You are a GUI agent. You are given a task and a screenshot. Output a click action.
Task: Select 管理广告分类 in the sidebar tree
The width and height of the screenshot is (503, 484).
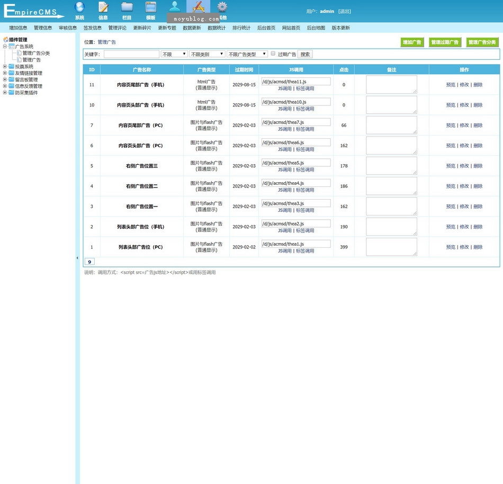point(36,53)
